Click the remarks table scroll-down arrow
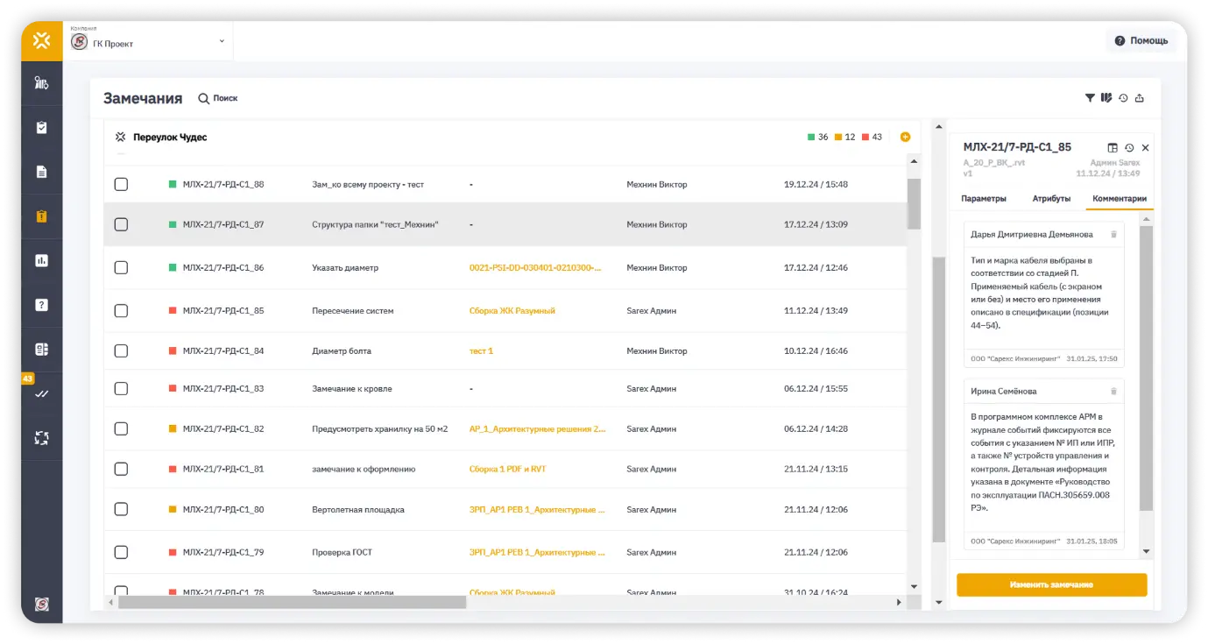This screenshot has height=644, width=1208. click(x=914, y=586)
